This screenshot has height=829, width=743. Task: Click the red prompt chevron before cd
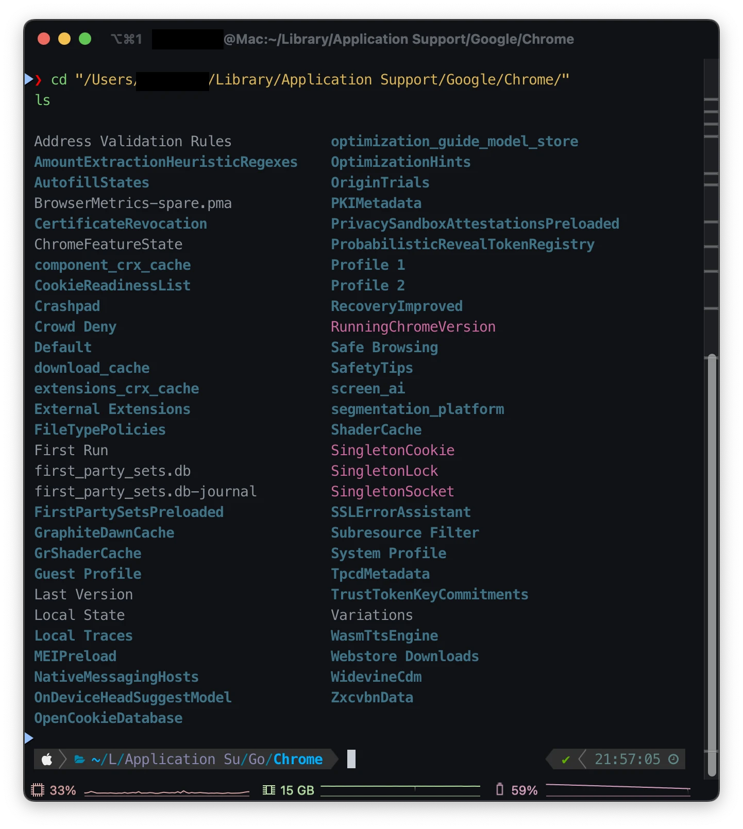pyautogui.click(x=39, y=79)
